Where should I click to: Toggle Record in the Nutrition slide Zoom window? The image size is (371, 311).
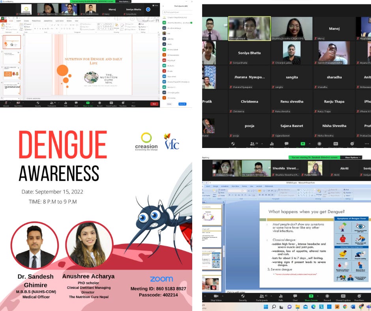point(99,104)
